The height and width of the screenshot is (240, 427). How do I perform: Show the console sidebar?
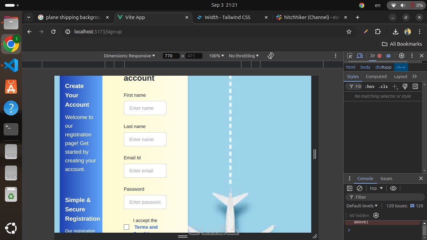[350, 188]
